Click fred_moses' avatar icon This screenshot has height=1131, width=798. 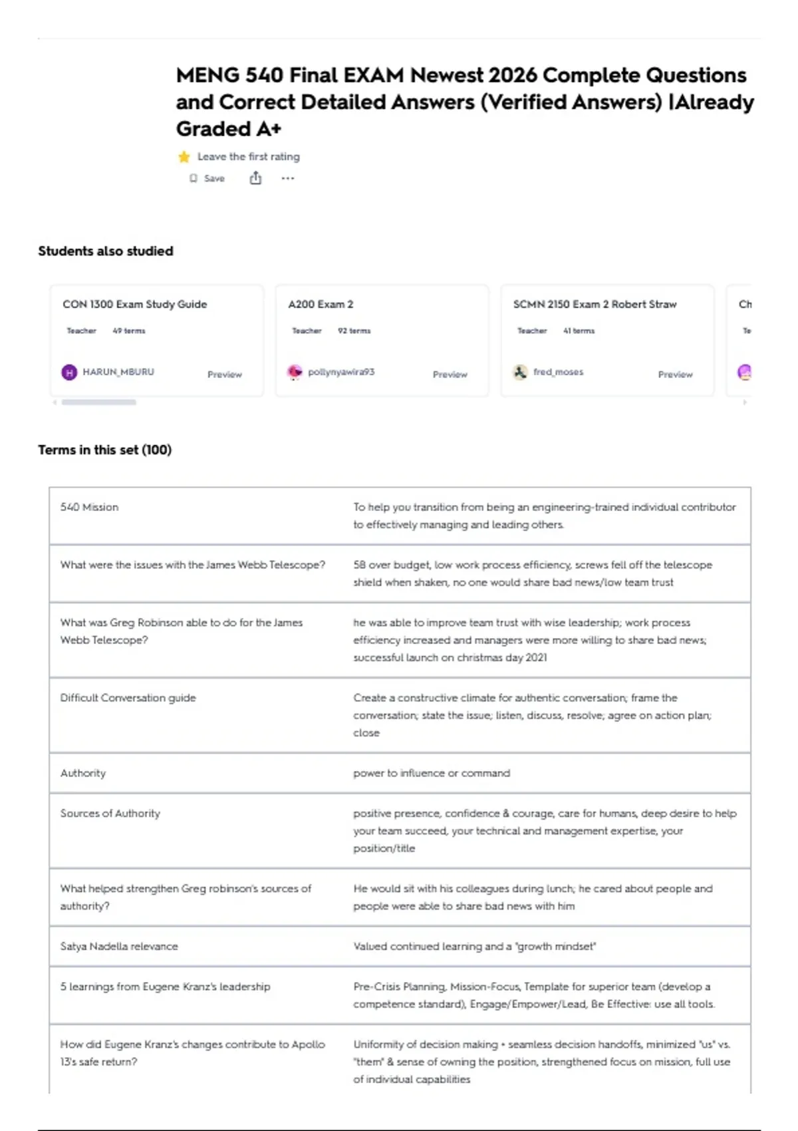[x=520, y=372]
